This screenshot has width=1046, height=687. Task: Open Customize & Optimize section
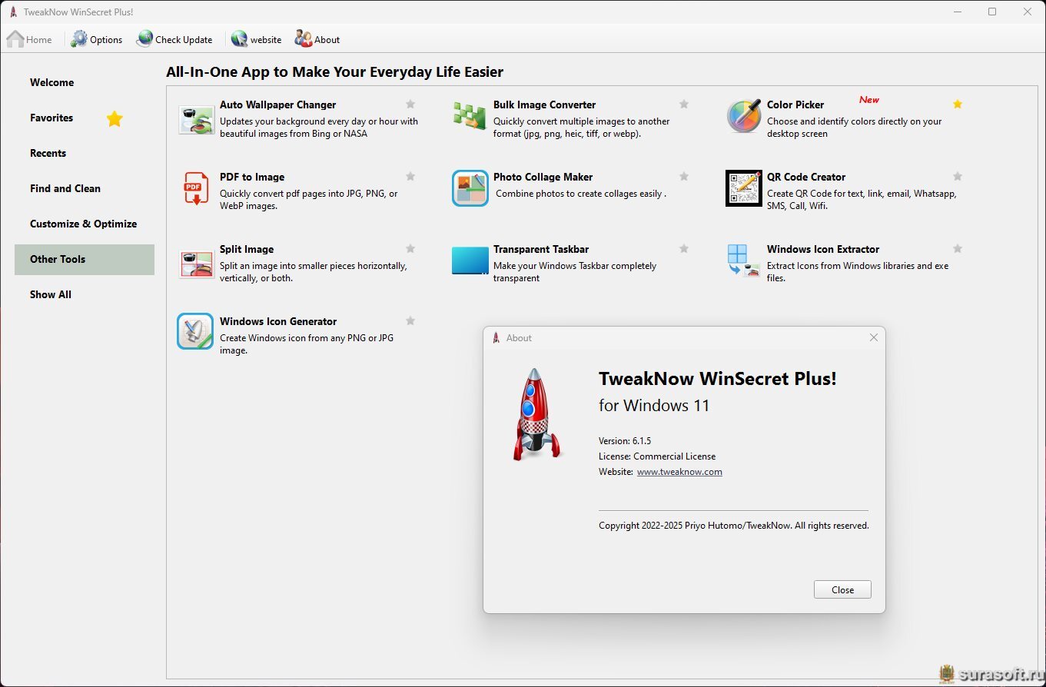85,224
